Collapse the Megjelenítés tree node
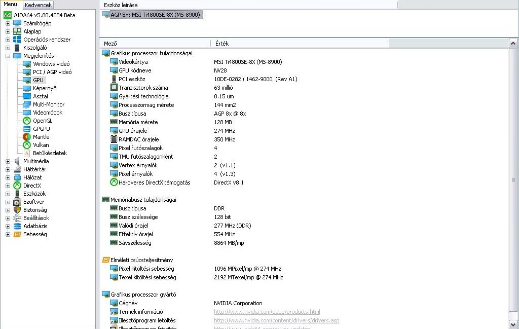Image resolution: width=519 pixels, height=329 pixels. [8, 56]
